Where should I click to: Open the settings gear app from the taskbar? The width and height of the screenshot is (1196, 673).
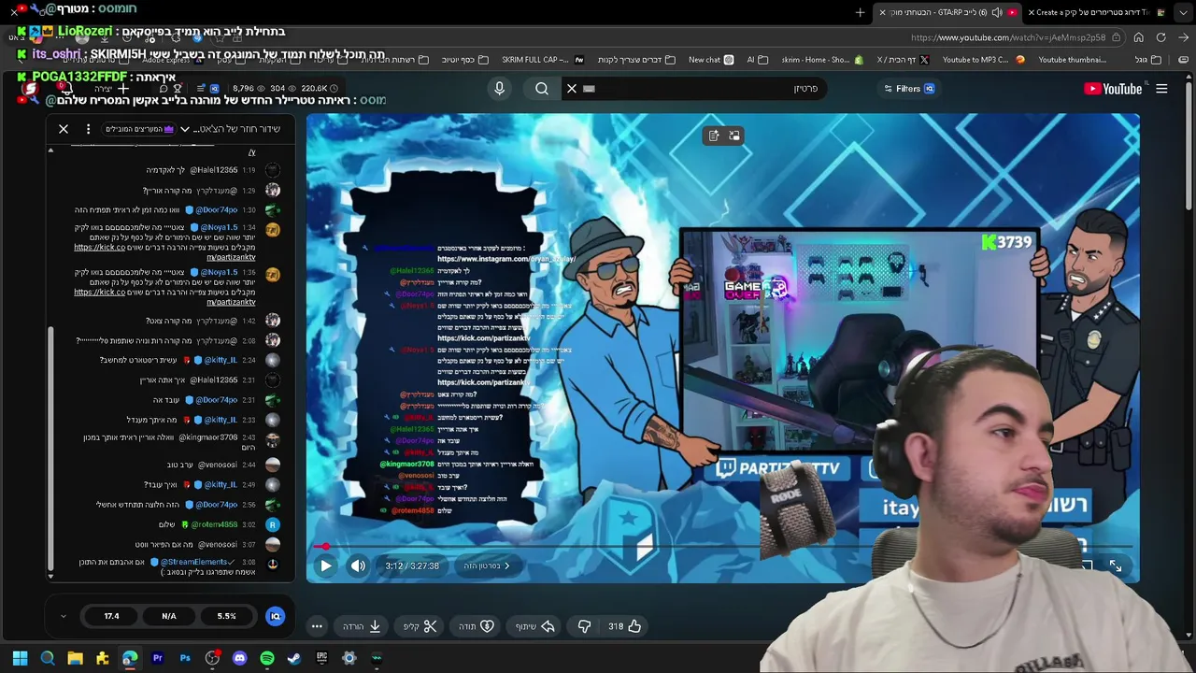coord(349,658)
